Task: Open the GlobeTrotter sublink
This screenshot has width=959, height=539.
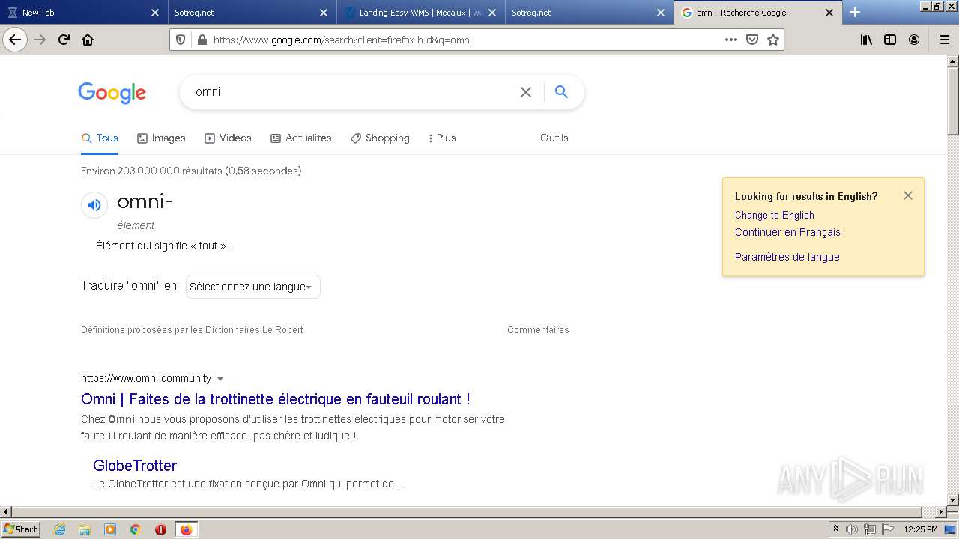Action: 135,466
